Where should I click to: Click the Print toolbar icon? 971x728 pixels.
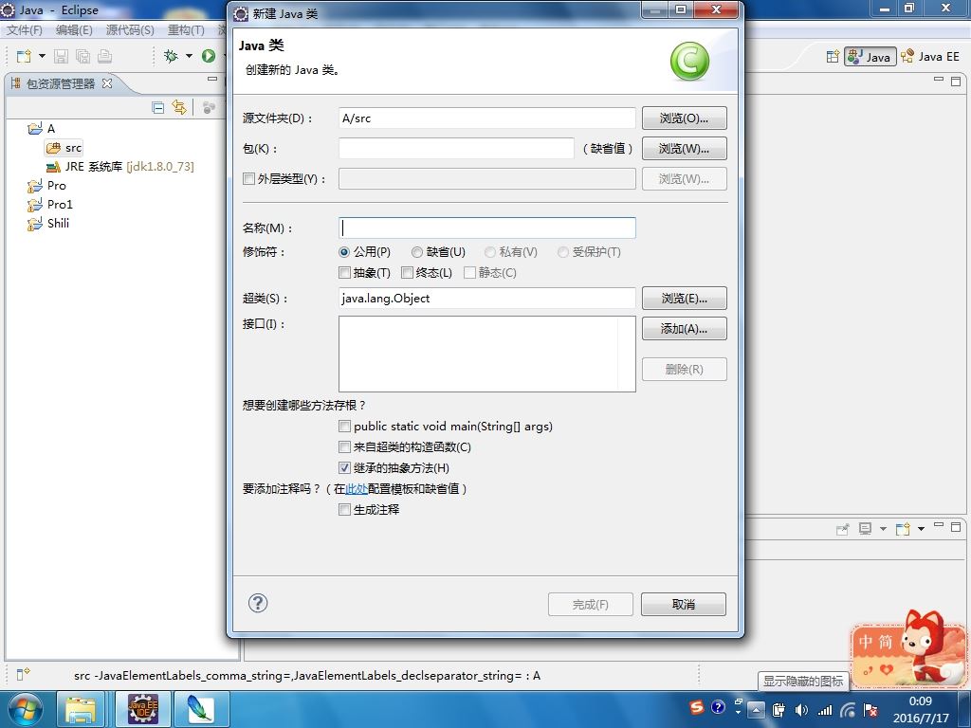tap(104, 56)
